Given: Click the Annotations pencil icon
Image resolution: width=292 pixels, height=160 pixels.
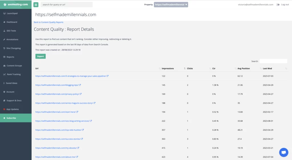Looking at the screenshot, I should (x=4, y=40).
